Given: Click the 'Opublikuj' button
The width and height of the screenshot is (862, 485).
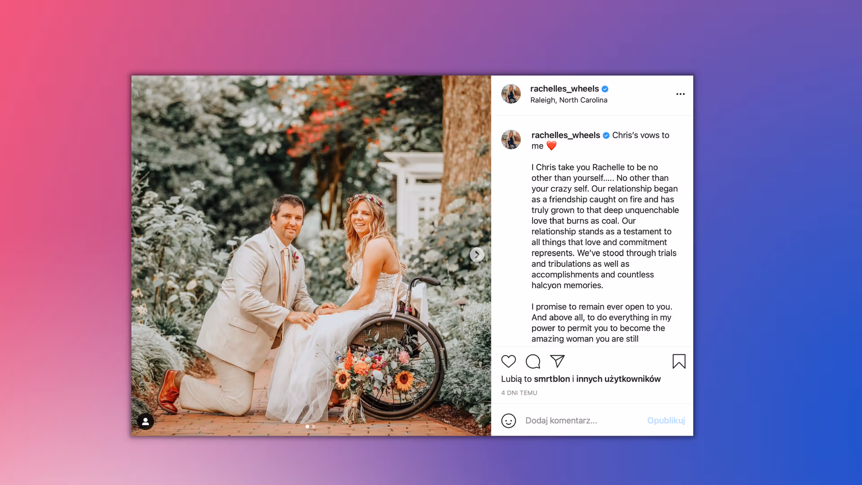Looking at the screenshot, I should tap(666, 420).
